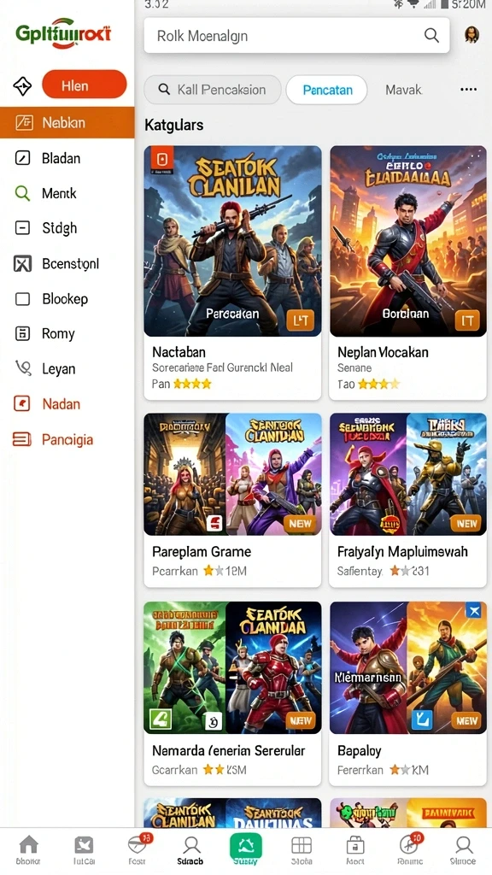The width and height of the screenshot is (492, 875).
Task: Open the three-dot more options menu
Action: click(x=468, y=89)
